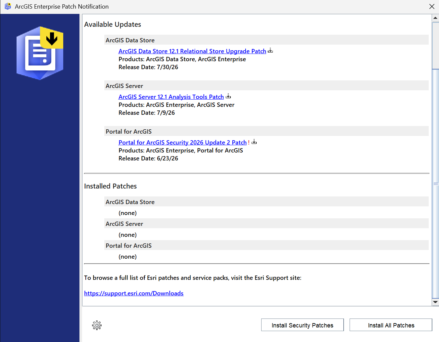439x342 pixels.
Task: Click 'Portal for ArcGIS' header under Available Updates
Action: 267,131
